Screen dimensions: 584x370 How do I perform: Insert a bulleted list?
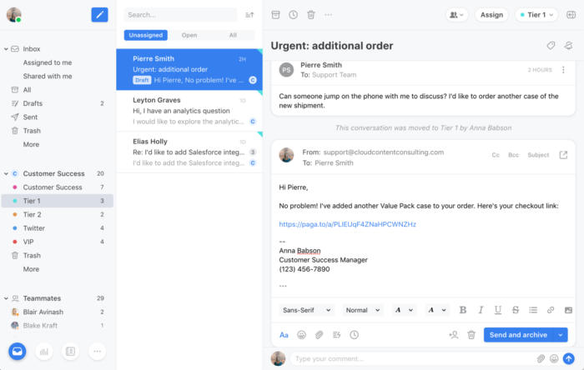click(533, 310)
